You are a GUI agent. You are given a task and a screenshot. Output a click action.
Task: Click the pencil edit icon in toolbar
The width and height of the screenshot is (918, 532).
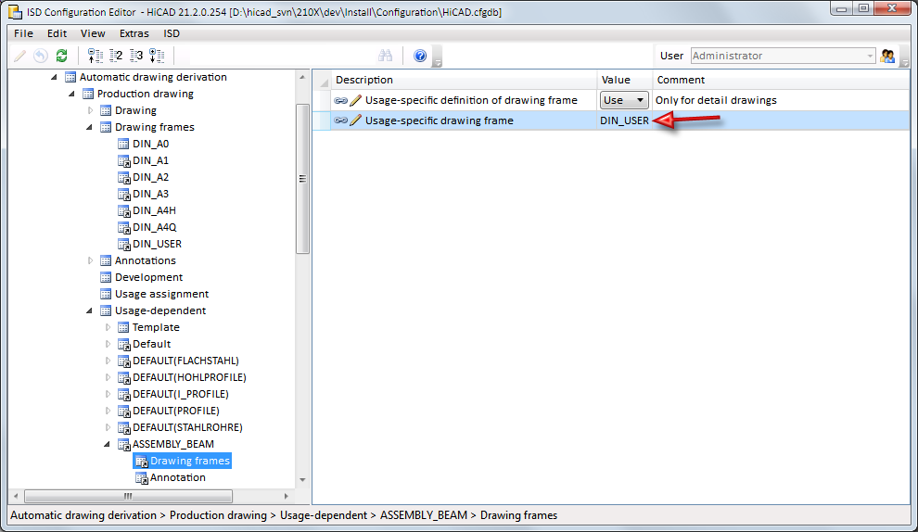click(x=19, y=56)
